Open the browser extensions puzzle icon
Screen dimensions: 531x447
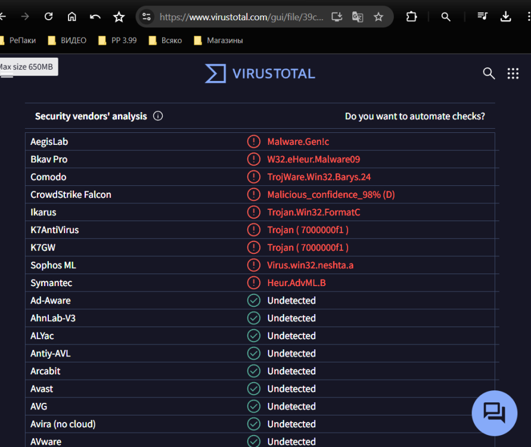click(411, 17)
